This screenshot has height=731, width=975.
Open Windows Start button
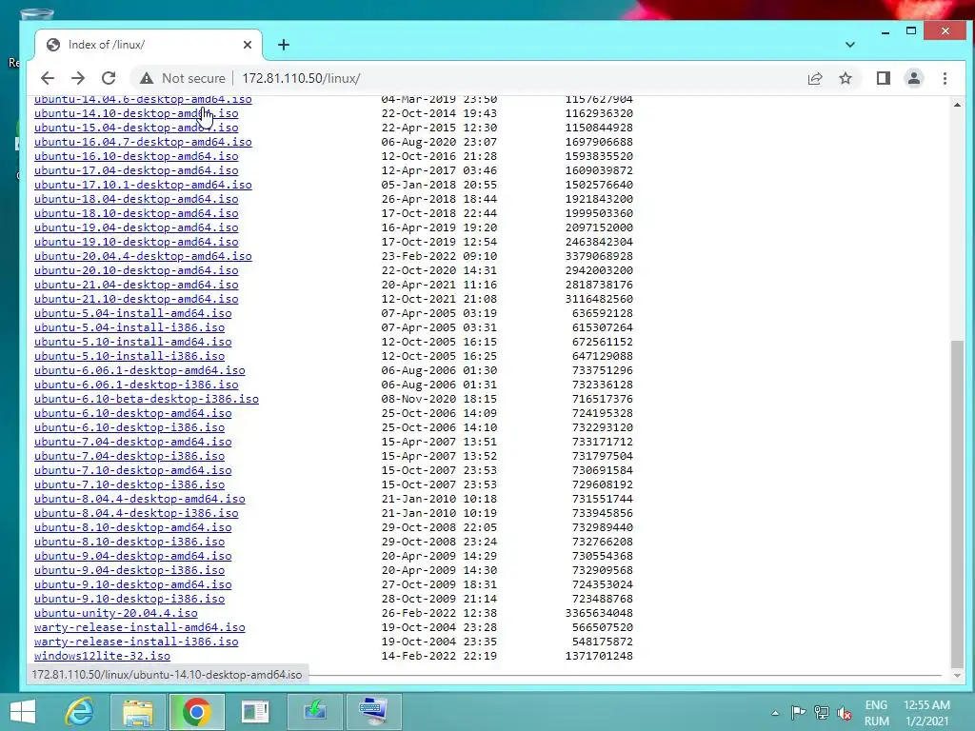pos(23,712)
